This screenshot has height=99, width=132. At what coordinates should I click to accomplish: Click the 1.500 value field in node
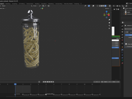pyautogui.click(x=115, y=46)
